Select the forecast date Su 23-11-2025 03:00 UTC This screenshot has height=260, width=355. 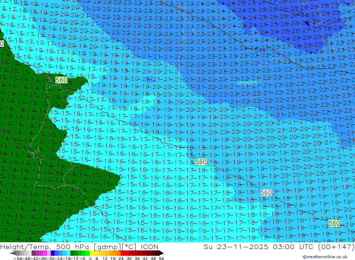click(x=259, y=247)
